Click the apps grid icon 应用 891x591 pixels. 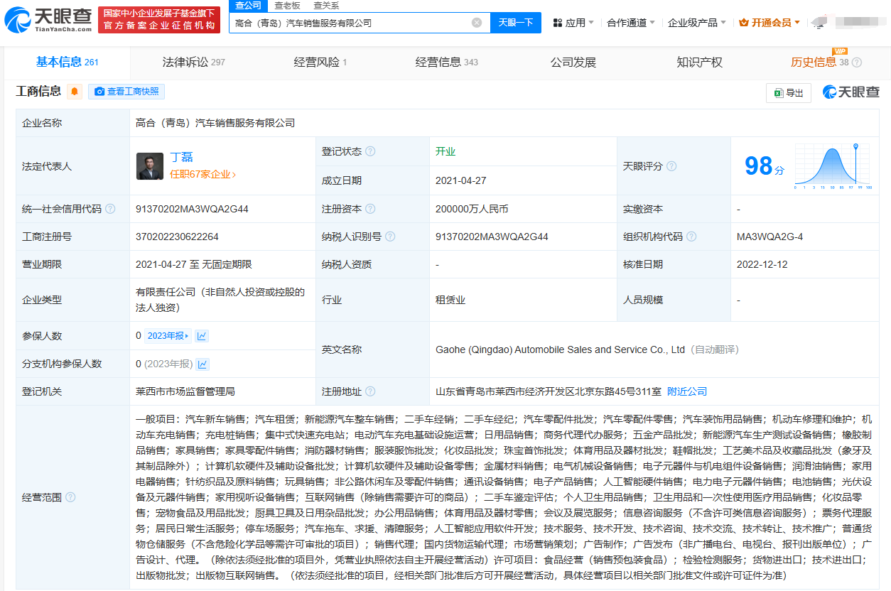(557, 23)
